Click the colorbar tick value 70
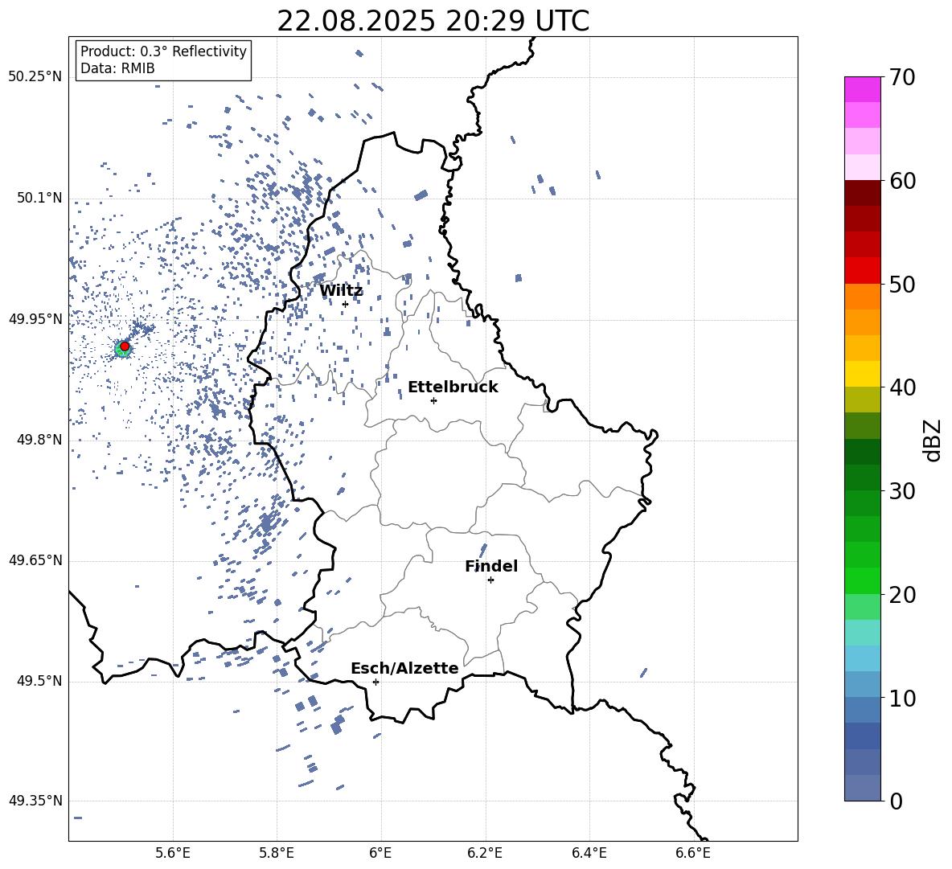This screenshot has height=869, width=952. point(903,78)
